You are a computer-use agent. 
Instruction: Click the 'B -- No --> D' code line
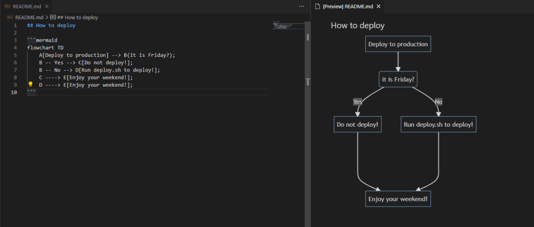[99, 70]
